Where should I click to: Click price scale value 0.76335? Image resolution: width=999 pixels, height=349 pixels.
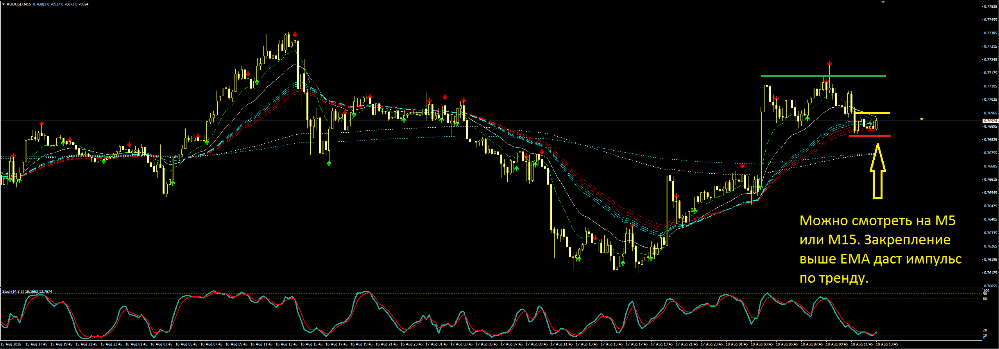990,233
